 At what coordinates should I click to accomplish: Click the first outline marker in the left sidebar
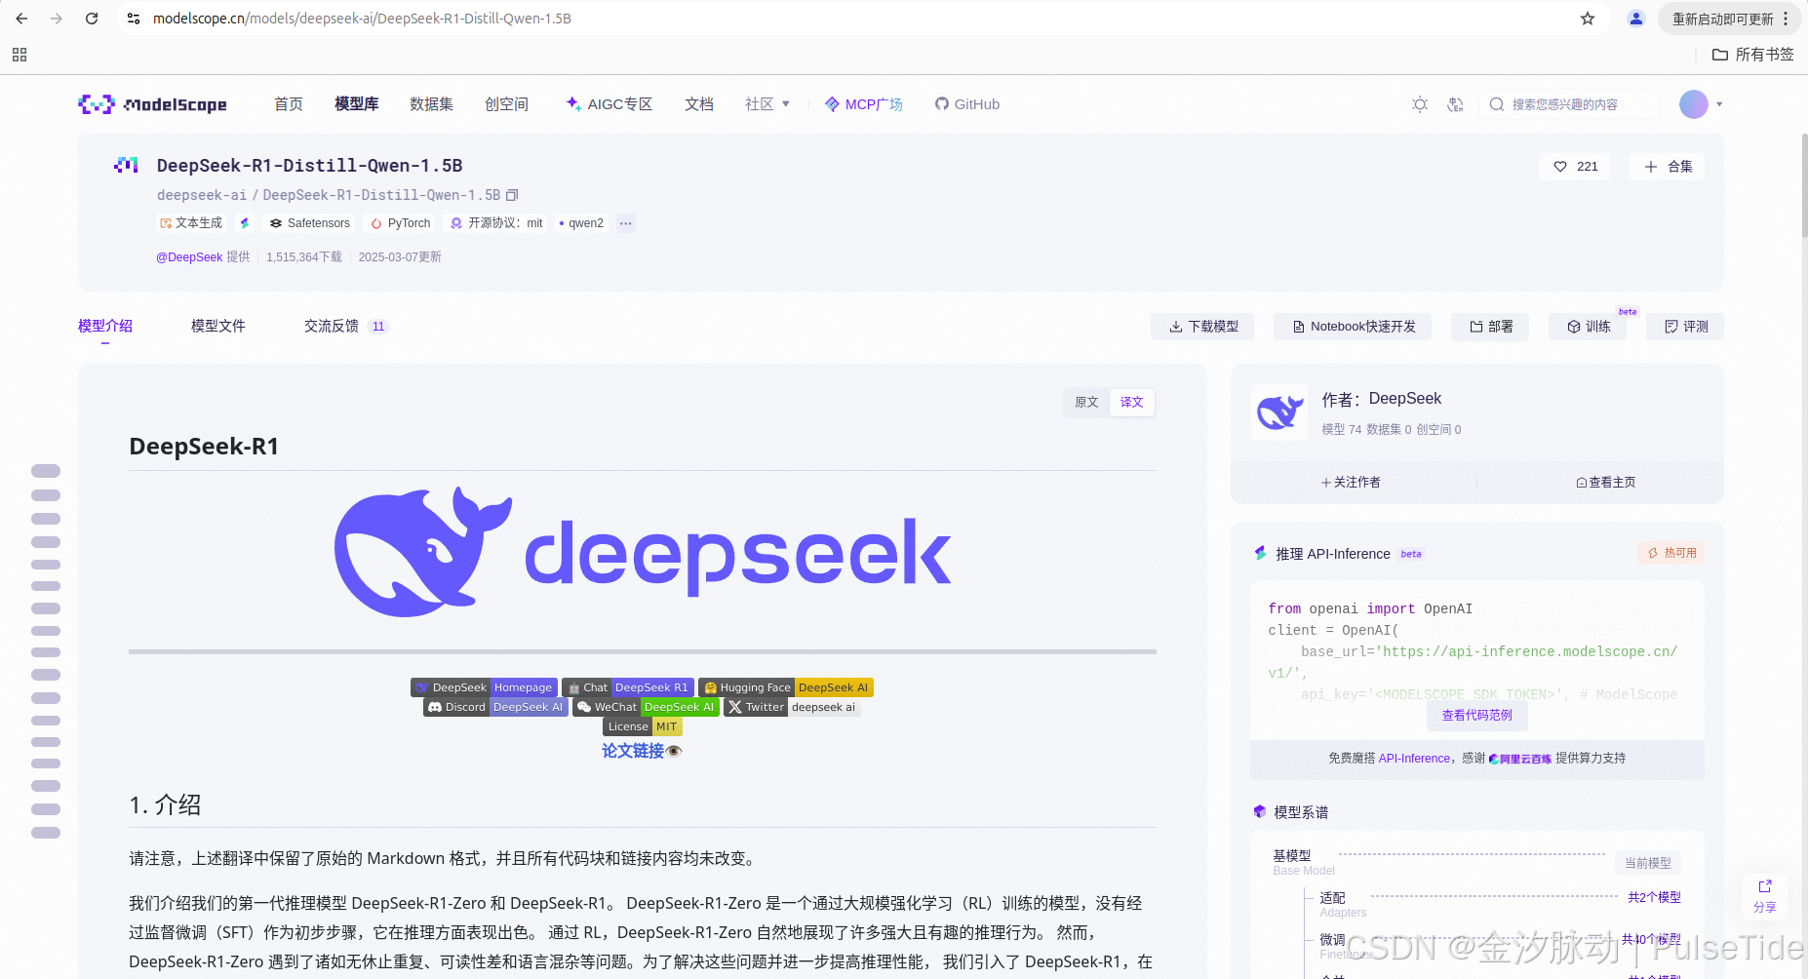pos(46,471)
